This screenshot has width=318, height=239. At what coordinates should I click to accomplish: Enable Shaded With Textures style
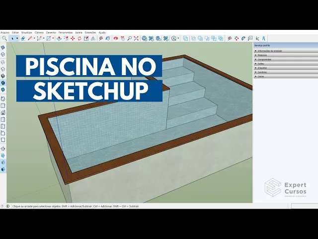pos(3,83)
